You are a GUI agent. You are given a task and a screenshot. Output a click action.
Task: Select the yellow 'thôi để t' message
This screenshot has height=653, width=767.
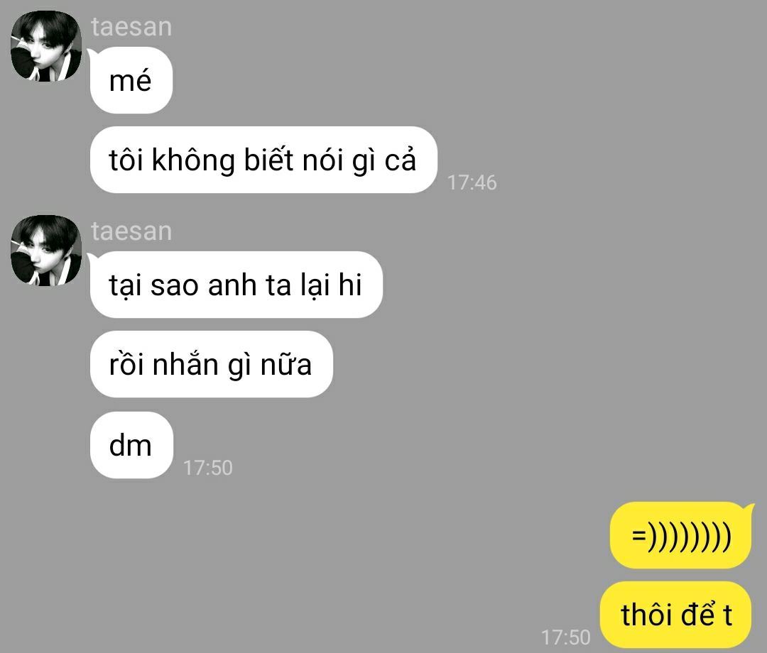coord(675,615)
